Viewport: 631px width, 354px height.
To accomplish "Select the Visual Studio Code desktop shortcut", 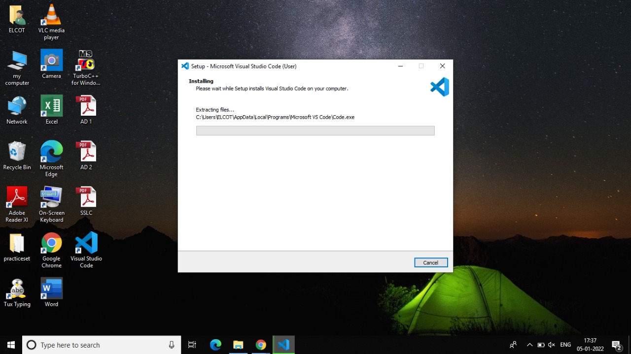I will (x=86, y=251).
